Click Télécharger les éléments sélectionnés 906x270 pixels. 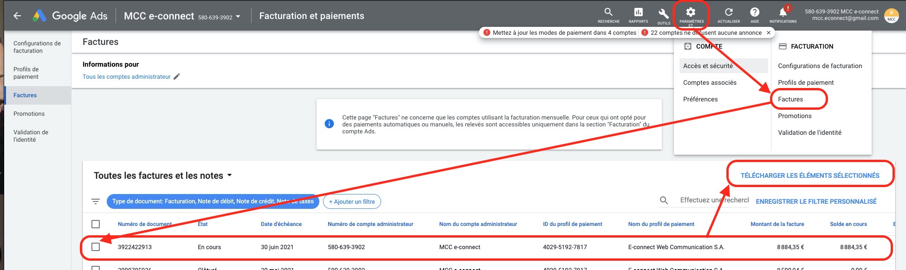pos(810,176)
